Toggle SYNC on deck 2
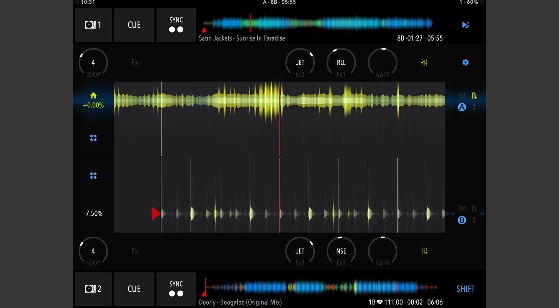This screenshot has height=308, width=559. point(176,289)
